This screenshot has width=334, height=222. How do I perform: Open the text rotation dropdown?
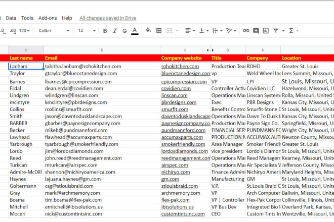coord(231,31)
